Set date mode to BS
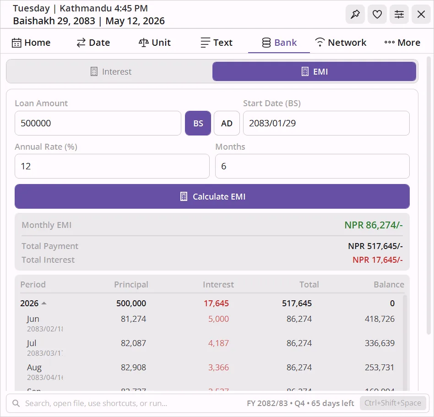This screenshot has width=434, height=417. tap(198, 123)
